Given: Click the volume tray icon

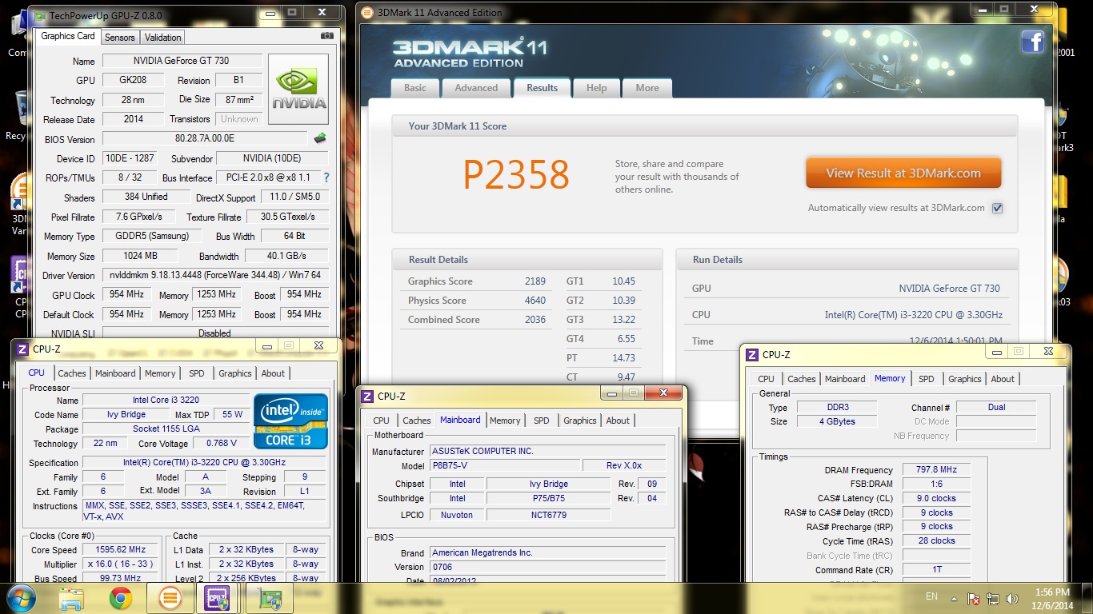Looking at the screenshot, I should 1011,598.
